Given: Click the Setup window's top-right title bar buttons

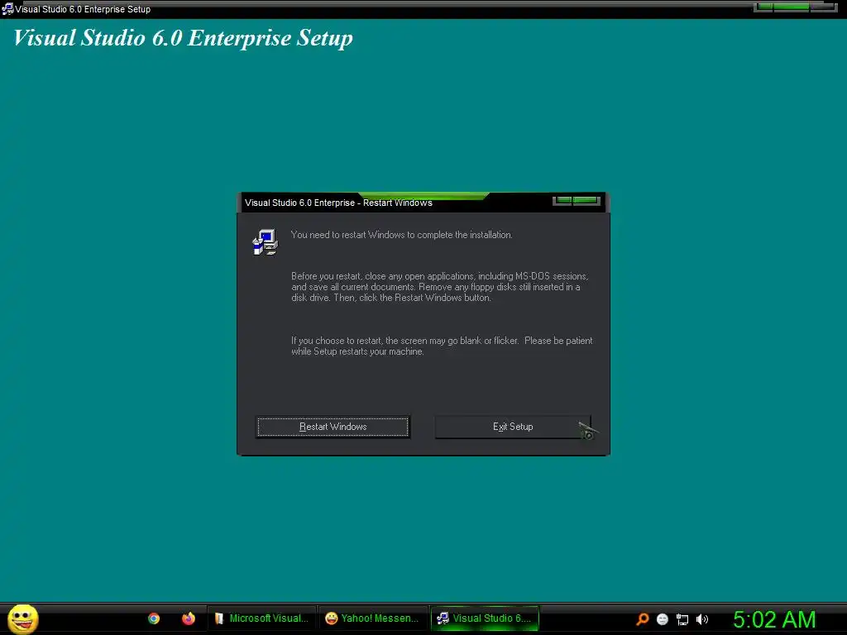Looking at the screenshot, I should (796, 7).
